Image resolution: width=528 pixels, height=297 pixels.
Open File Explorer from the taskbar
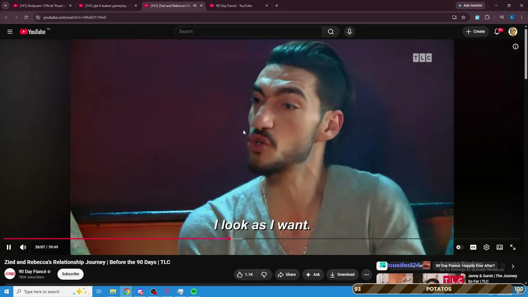[113, 292]
